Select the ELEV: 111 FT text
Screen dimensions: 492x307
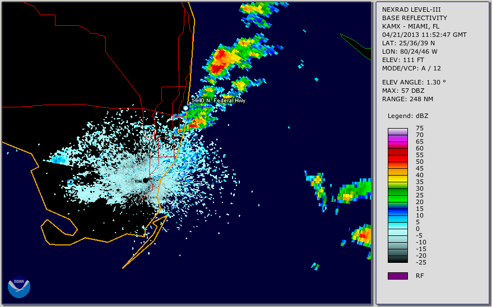[x=403, y=60]
